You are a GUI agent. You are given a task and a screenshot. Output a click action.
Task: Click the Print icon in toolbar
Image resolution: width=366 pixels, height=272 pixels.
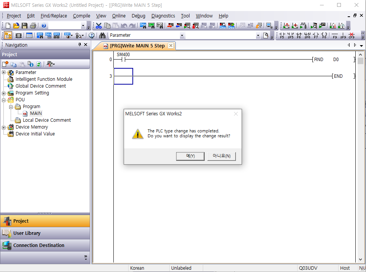click(x=33, y=25)
